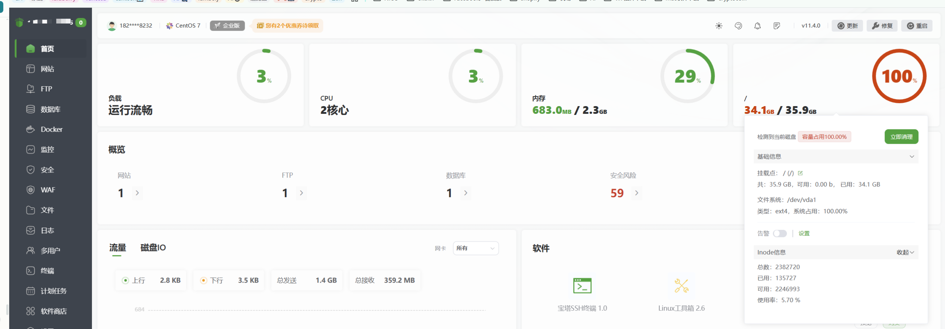Viewport: 945px width, 329px height.
Task: Click the theme brightness sun icon
Action: tap(719, 26)
